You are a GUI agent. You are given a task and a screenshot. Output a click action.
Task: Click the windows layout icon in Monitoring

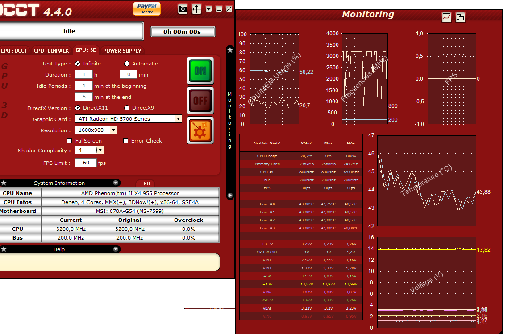coord(460,17)
